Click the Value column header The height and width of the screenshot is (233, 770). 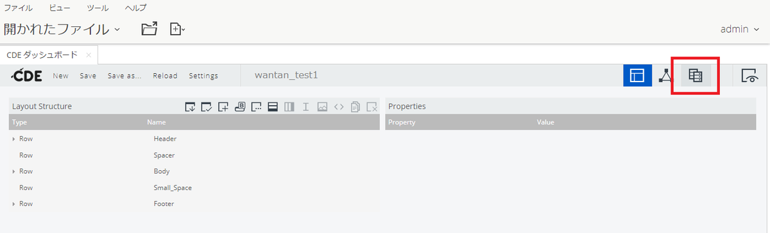click(x=545, y=122)
